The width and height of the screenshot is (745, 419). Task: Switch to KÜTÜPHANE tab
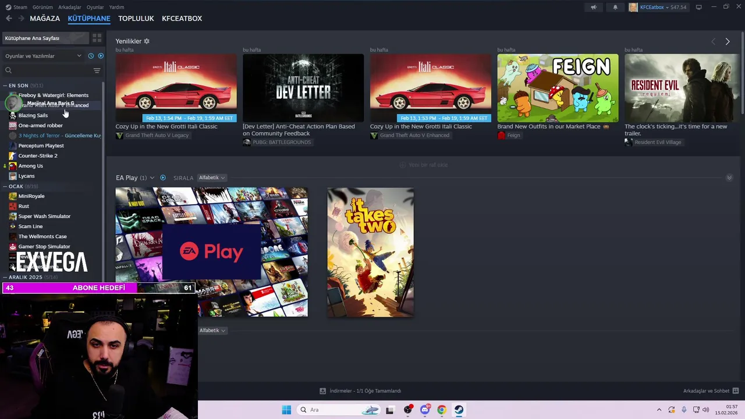coord(89,19)
